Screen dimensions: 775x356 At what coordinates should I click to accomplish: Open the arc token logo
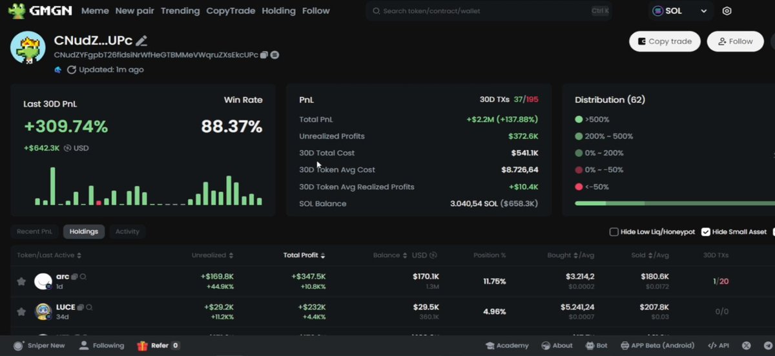click(43, 282)
